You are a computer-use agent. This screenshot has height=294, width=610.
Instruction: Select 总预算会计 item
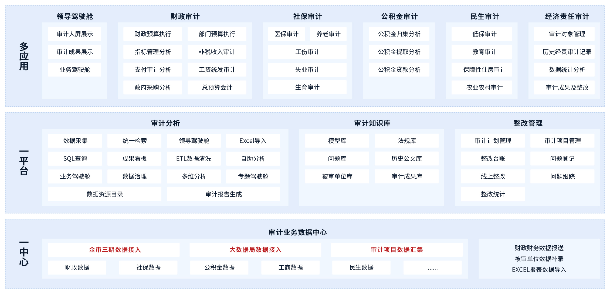point(217,88)
